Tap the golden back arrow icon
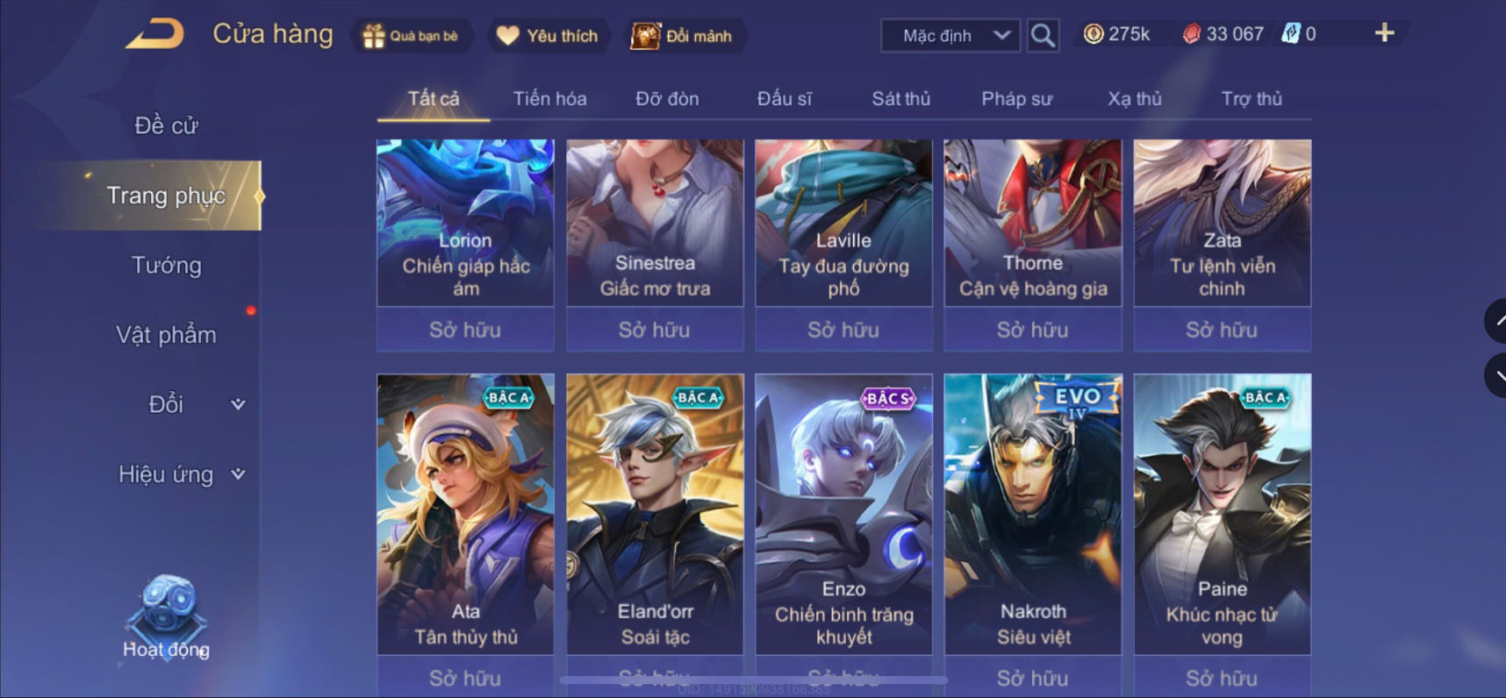This screenshot has width=1506, height=698. click(x=155, y=34)
